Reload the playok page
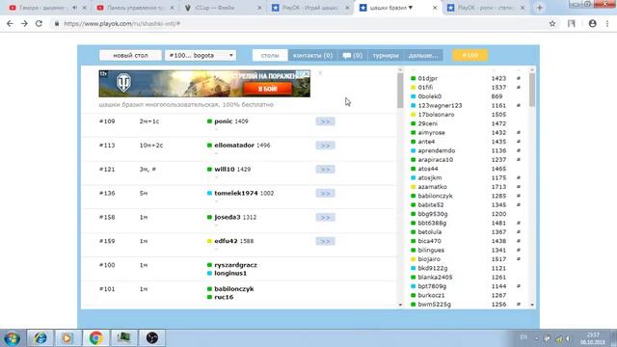617x347 pixels. 39,23
